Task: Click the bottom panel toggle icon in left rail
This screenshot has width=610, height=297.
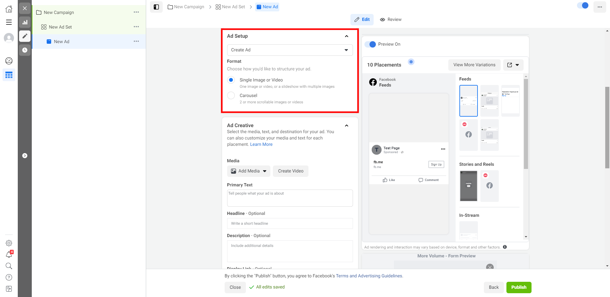Action: click(9, 289)
